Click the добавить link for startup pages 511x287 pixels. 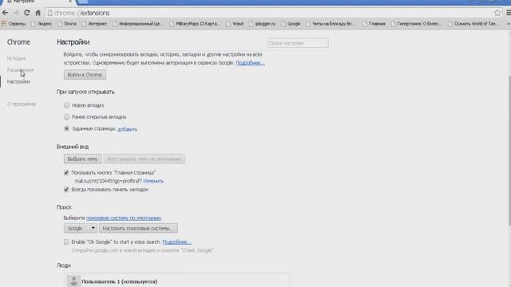coord(127,129)
